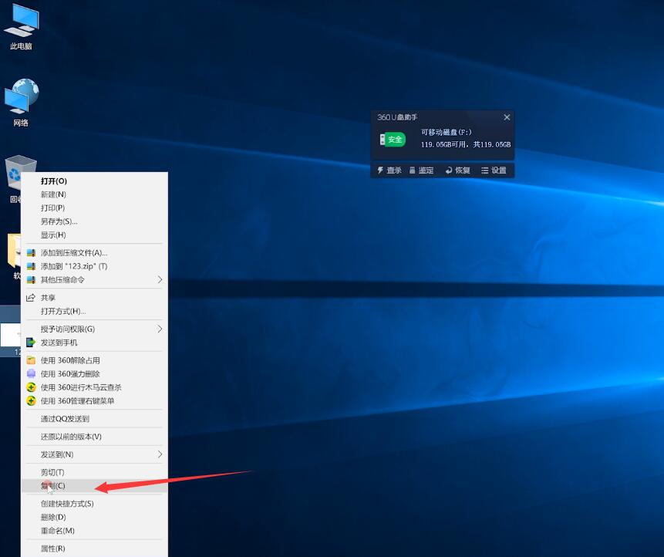Select 添加到压缩文件(A)... menu entry
Screen dimensions: 664x557
click(94, 253)
